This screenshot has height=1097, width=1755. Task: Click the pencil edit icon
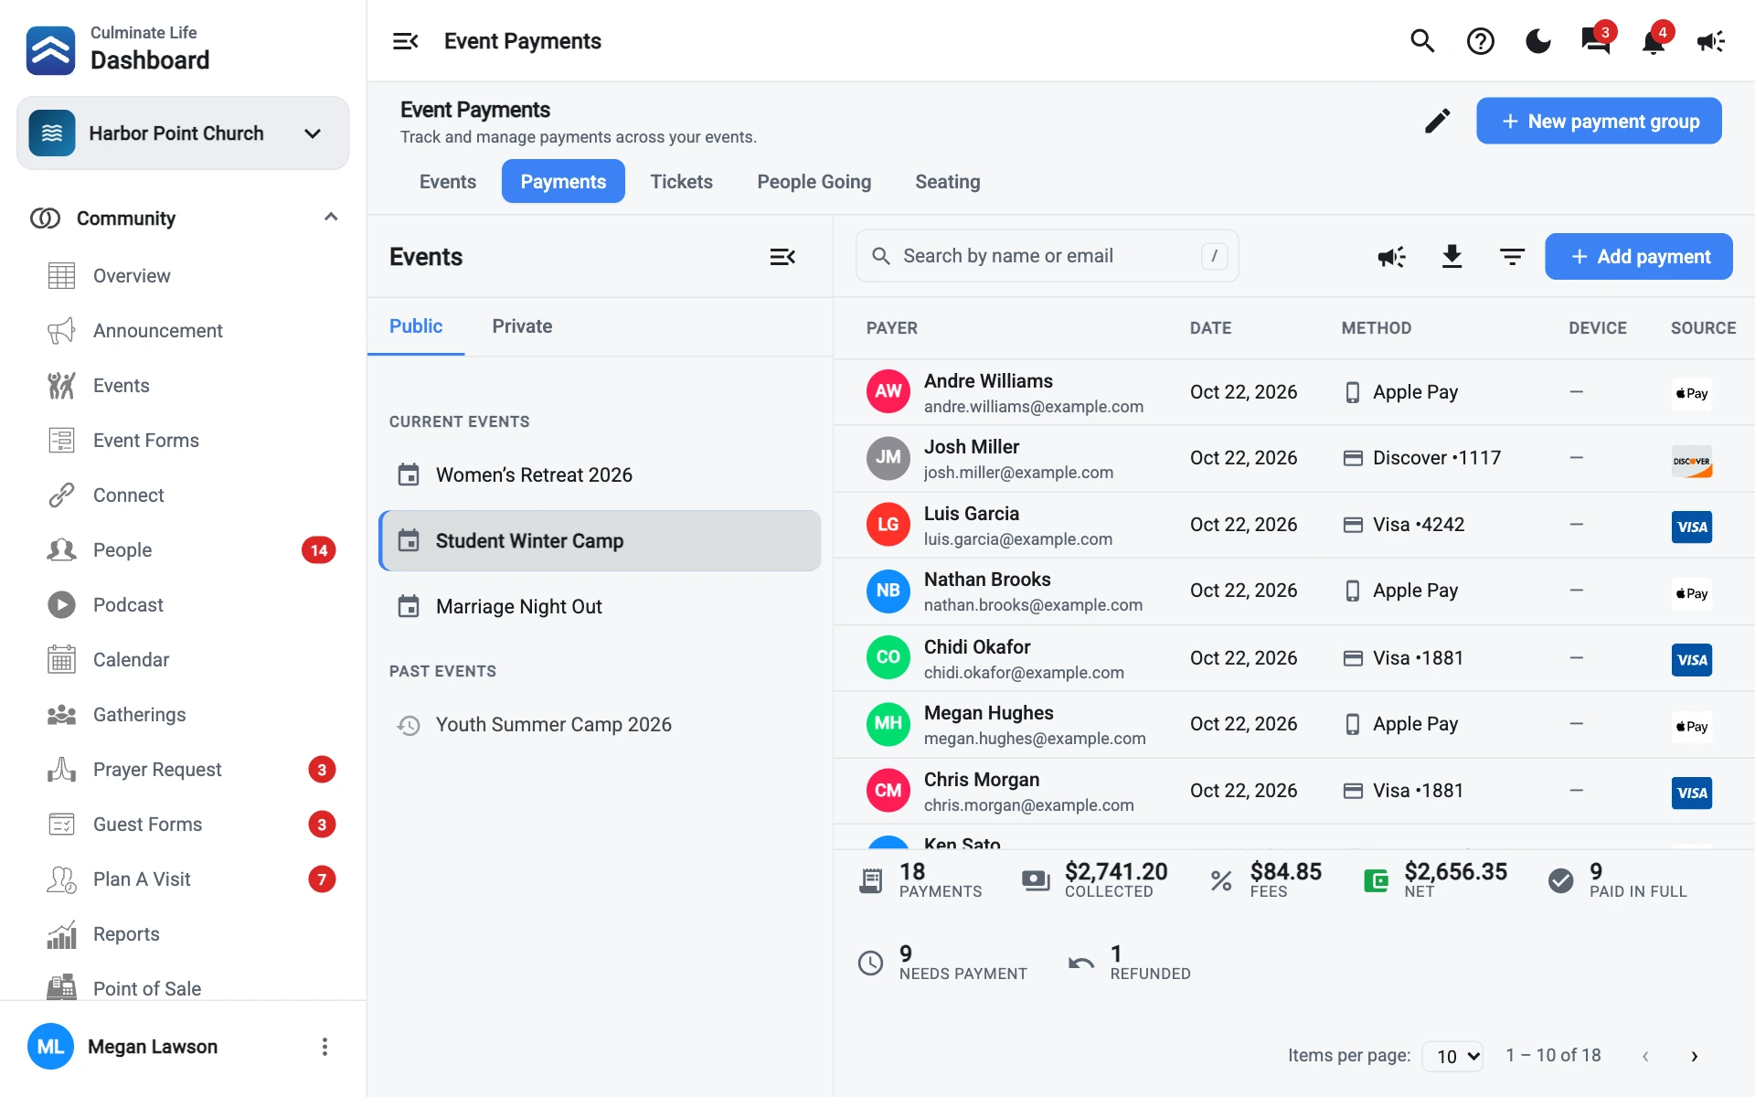pos(1437,121)
